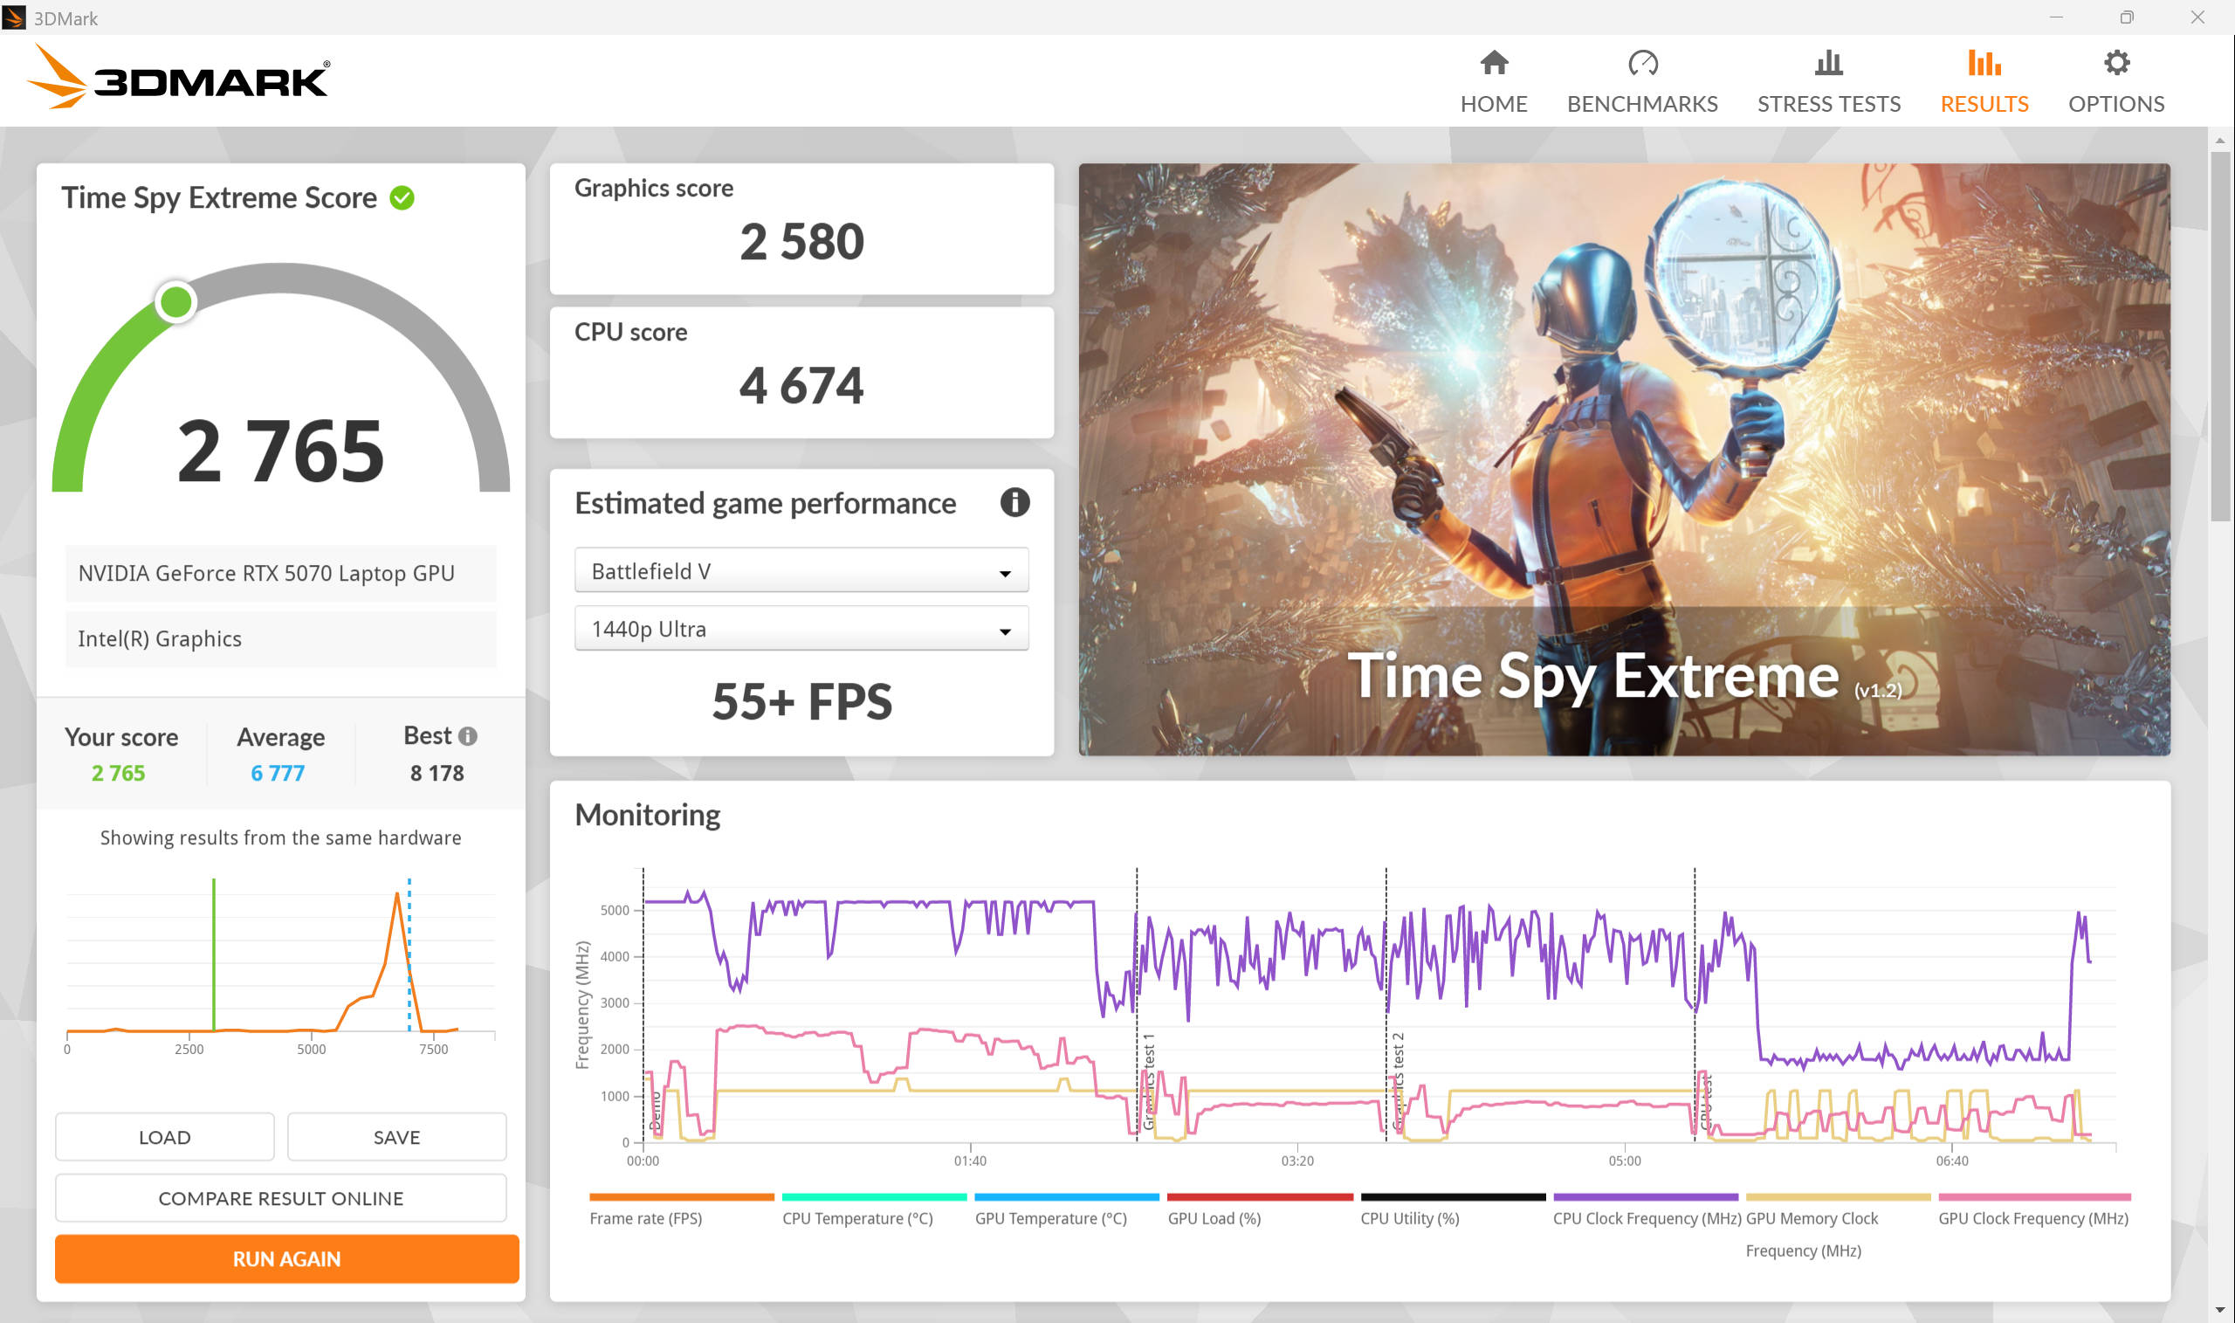This screenshot has width=2235, height=1323.
Task: Click the CPU score value 4 674
Action: tap(801, 385)
